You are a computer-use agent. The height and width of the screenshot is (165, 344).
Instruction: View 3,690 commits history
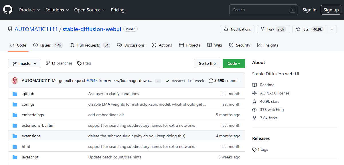(224, 81)
